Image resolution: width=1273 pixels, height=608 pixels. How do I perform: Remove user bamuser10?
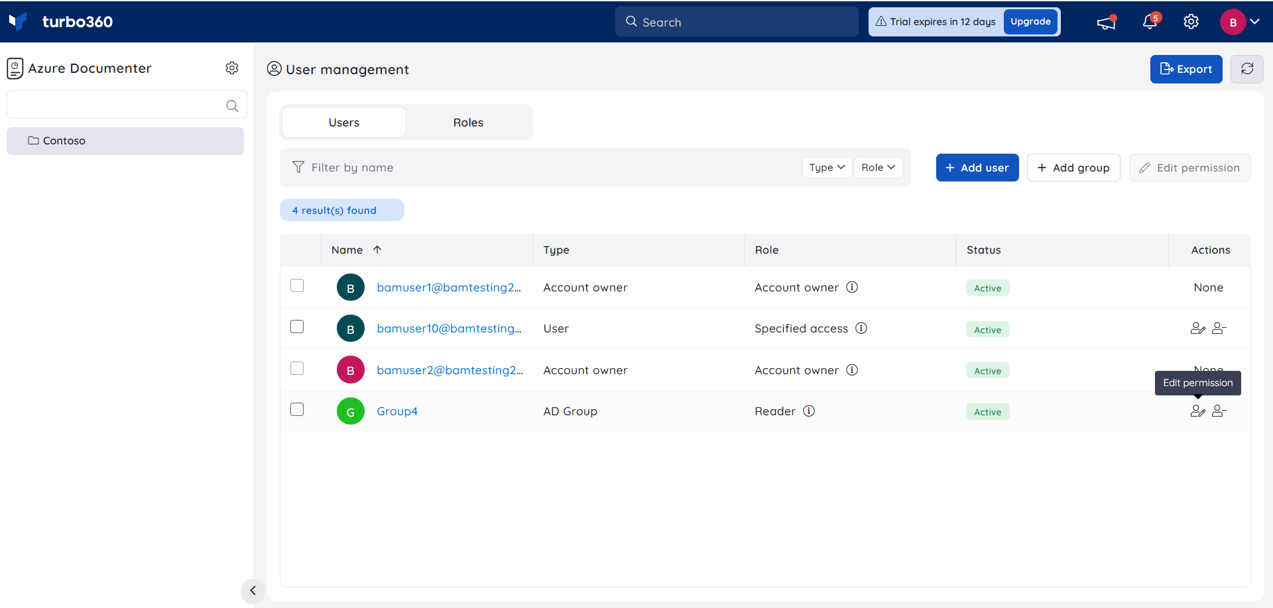(1219, 328)
